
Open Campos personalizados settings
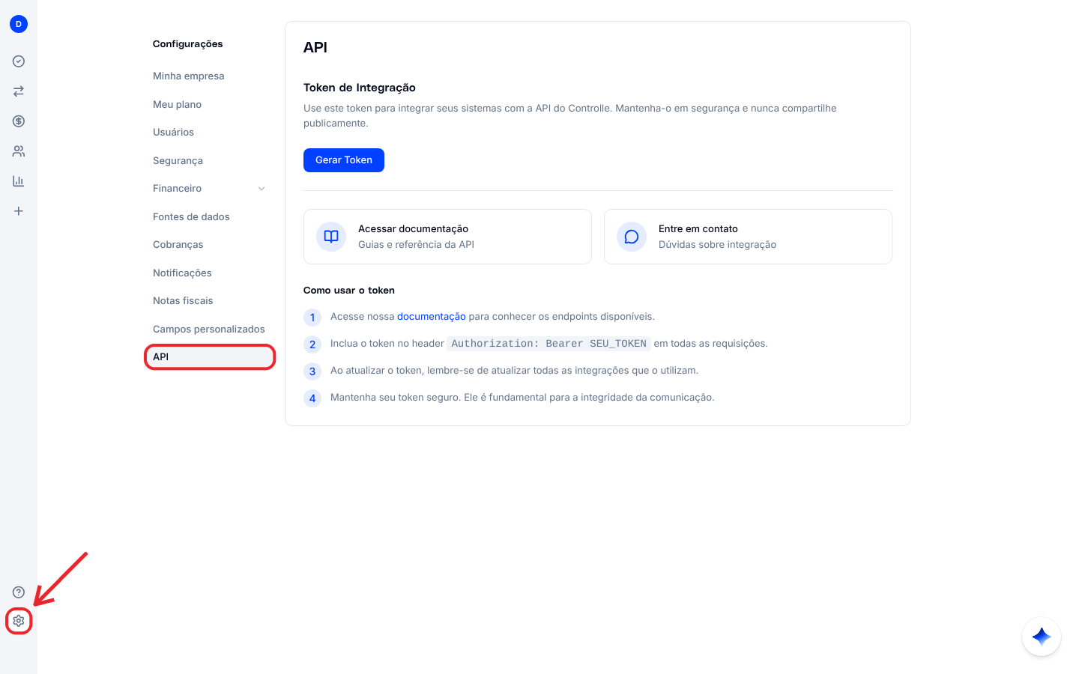pyautogui.click(x=209, y=330)
